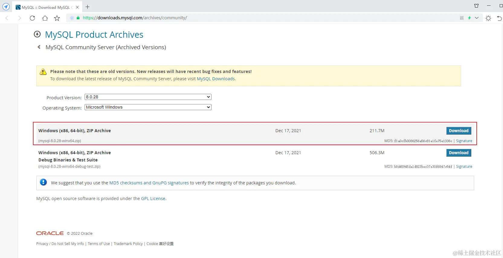Click the 211.7M file size text
The height and width of the screenshot is (258, 503).
pos(377,131)
